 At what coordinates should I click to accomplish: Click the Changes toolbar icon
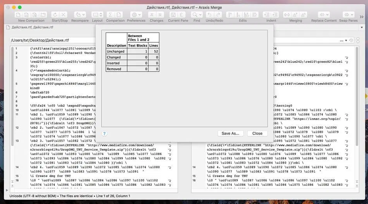tap(156, 15)
